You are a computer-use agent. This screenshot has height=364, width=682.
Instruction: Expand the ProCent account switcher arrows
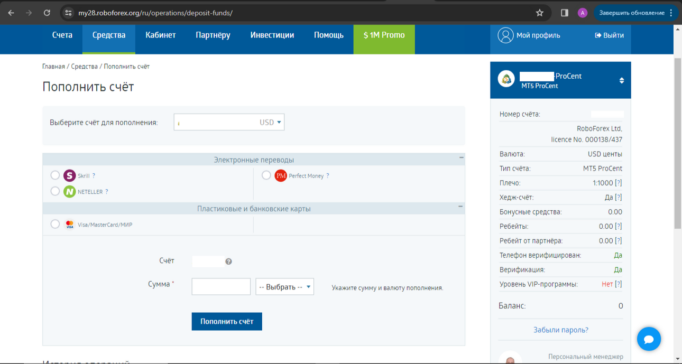tap(622, 81)
